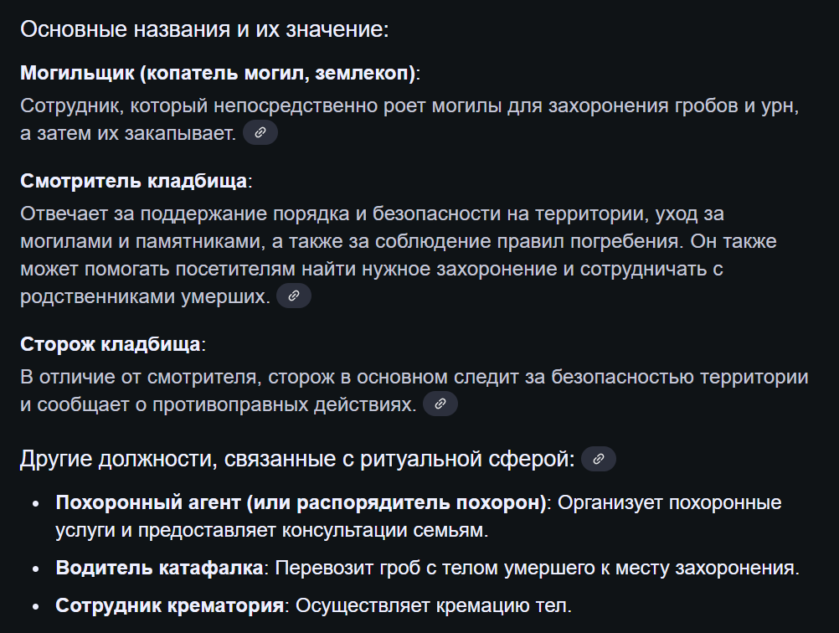The width and height of the screenshot is (839, 633).
Task: Click the heading «Основные названия и их значение»
Action: coord(204,29)
